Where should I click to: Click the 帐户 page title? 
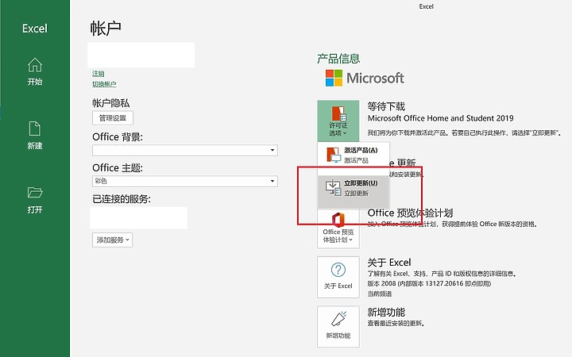[106, 28]
